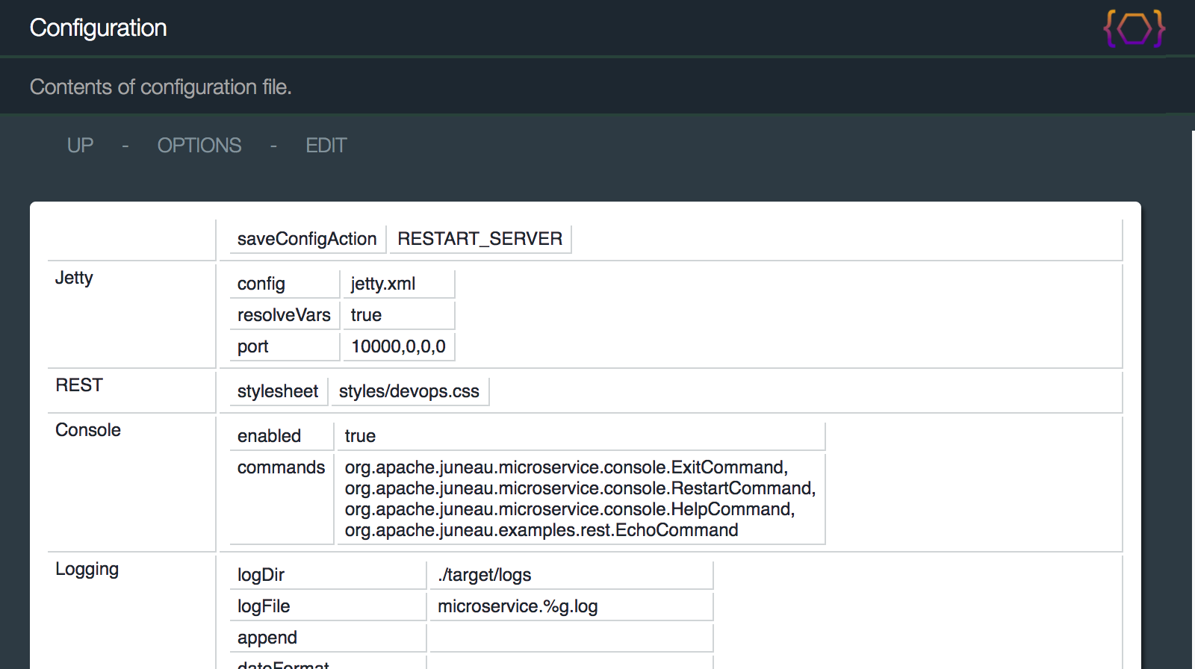This screenshot has width=1195, height=669.
Task: Click the port value 10000,0,0,0
Action: [x=398, y=346]
